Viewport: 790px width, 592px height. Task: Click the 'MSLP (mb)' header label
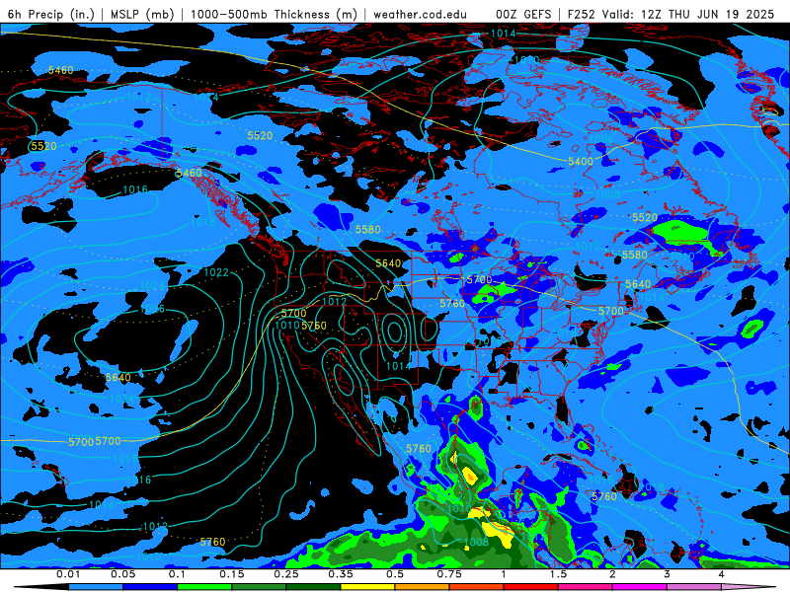[x=142, y=14]
